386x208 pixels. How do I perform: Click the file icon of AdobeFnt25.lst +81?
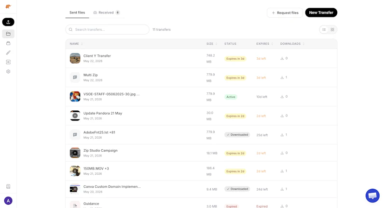(75, 135)
